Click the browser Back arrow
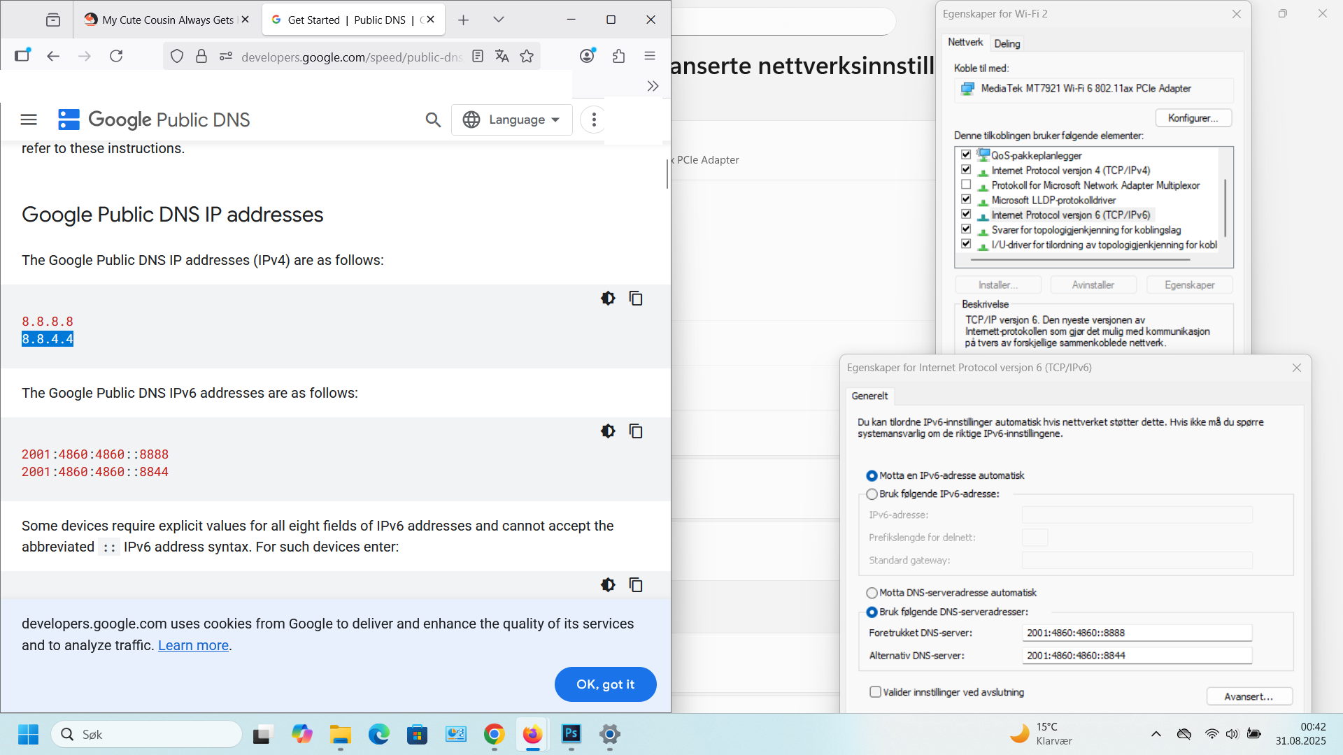1343x755 pixels. click(53, 56)
